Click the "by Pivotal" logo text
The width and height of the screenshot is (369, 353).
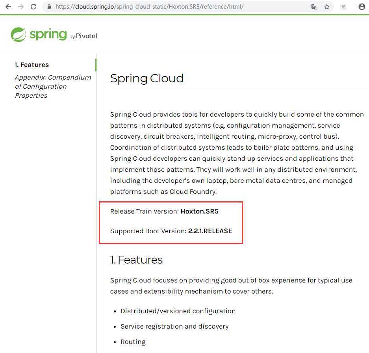[83, 36]
